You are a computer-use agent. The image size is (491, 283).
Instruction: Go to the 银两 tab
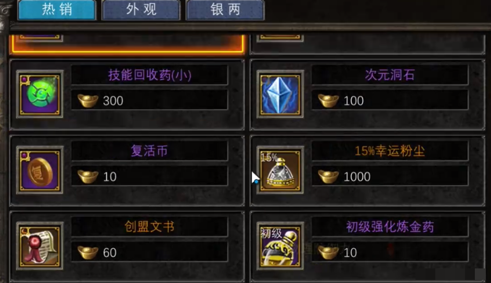[x=225, y=10]
